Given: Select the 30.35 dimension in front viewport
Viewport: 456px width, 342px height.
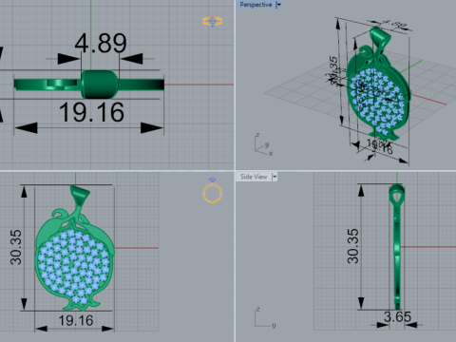Looking at the screenshot, I should point(16,247).
